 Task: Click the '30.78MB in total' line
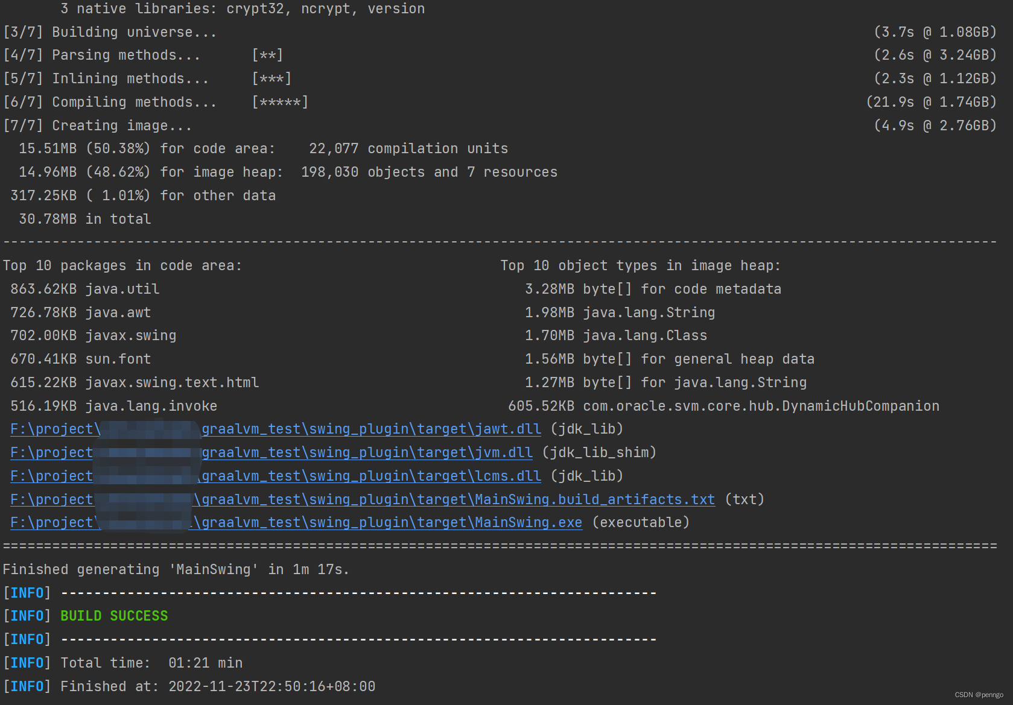[x=85, y=219]
